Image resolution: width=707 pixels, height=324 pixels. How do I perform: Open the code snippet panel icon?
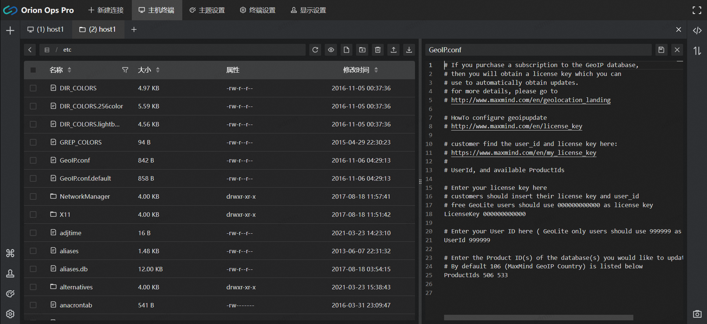point(697,31)
